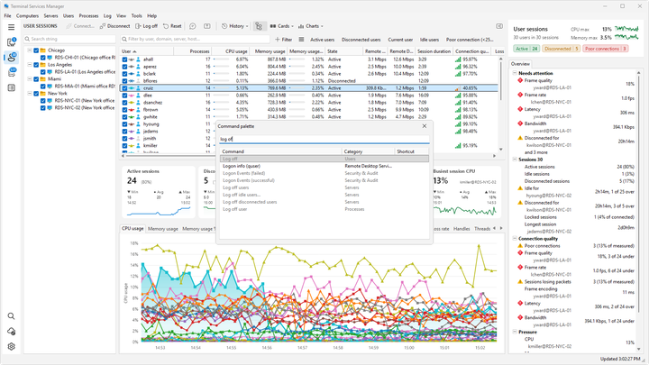Open the Log sidebar icon
649x365 pixels.
click(11, 87)
